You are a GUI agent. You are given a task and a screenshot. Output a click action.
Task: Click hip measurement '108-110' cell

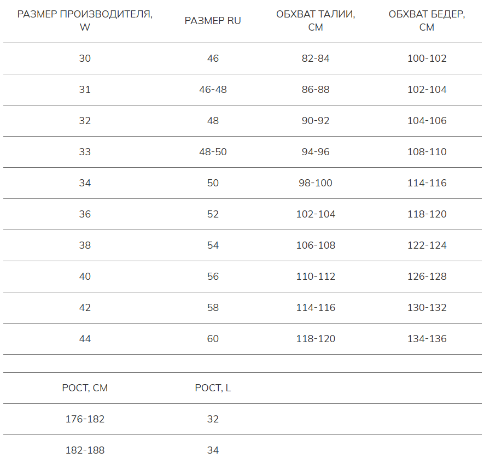(x=427, y=152)
